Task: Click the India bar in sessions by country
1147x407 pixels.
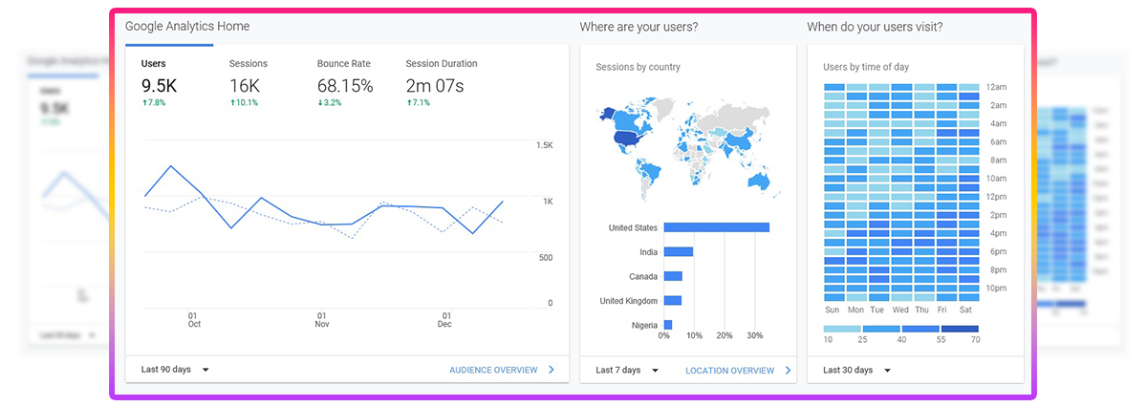Action: [678, 252]
